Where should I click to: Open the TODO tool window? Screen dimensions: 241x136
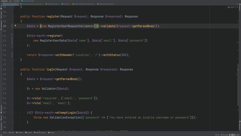coord(12,133)
